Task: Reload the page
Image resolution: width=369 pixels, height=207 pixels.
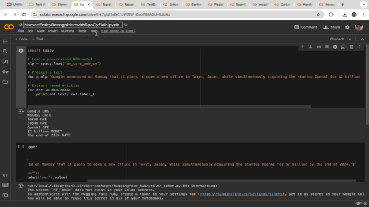Action: point(24,14)
